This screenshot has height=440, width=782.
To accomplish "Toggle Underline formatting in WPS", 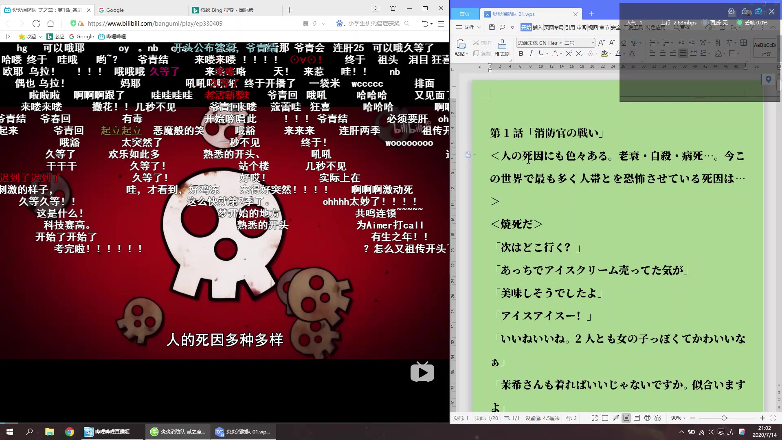I will (x=541, y=53).
